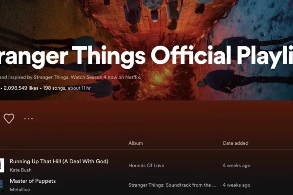The width and height of the screenshot is (293, 195).
Task: Like the playlist with the heart icon
Action: (9, 118)
